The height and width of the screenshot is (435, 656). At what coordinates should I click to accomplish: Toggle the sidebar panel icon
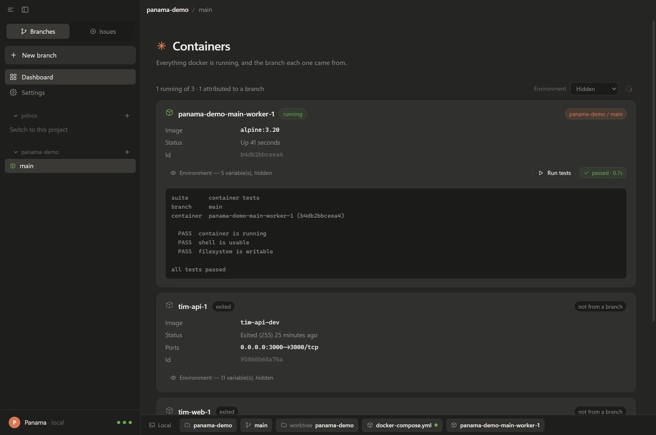(x=25, y=10)
